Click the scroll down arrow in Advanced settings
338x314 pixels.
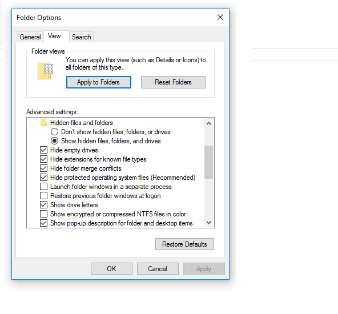(x=208, y=223)
